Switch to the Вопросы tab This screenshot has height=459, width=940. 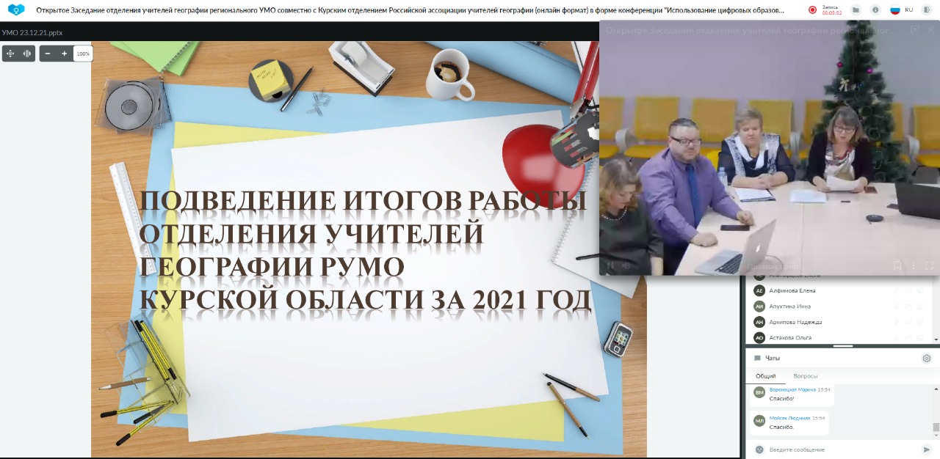pos(806,376)
